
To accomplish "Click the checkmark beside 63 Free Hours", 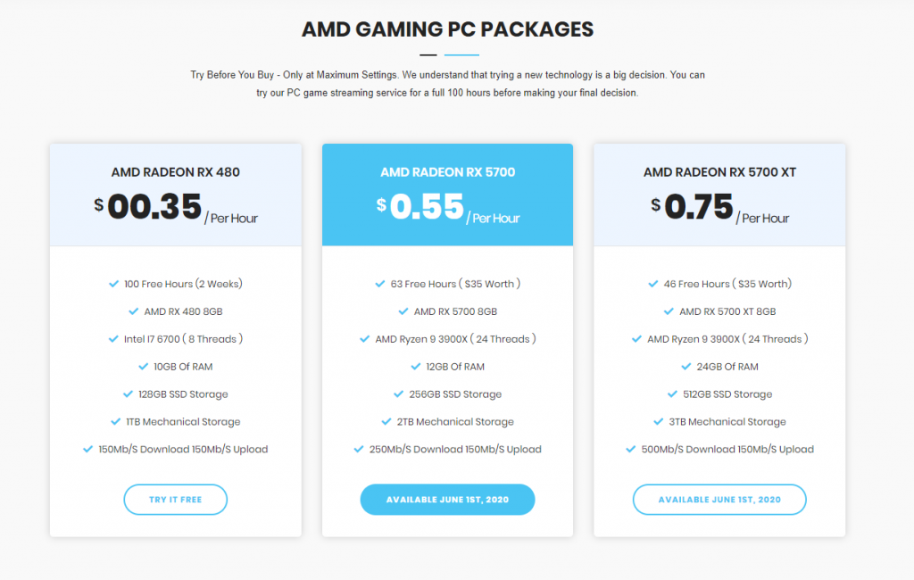I will (380, 284).
